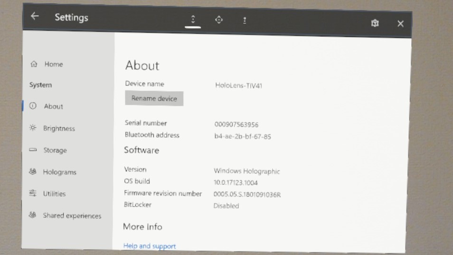Click Bluetooth address b4-ae-2b-bf-67-85

[x=243, y=136]
